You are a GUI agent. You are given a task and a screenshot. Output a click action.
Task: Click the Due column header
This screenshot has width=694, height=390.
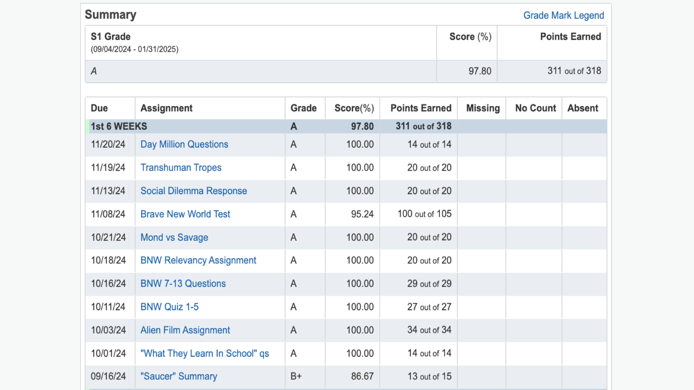pos(99,108)
